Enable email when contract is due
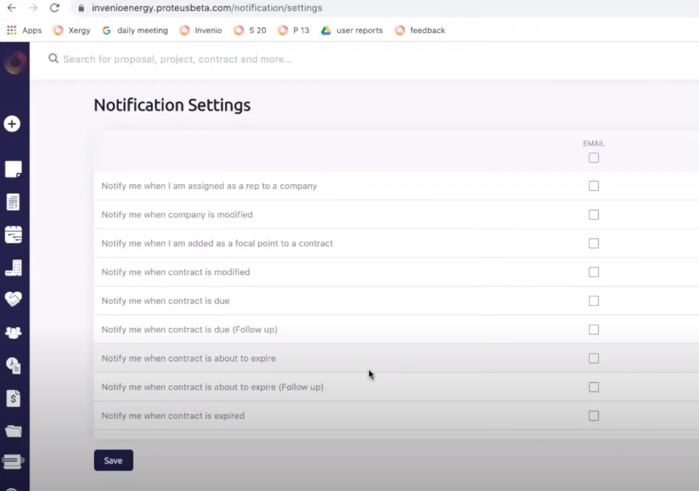Screen dimensions: 699x491 (594, 301)
